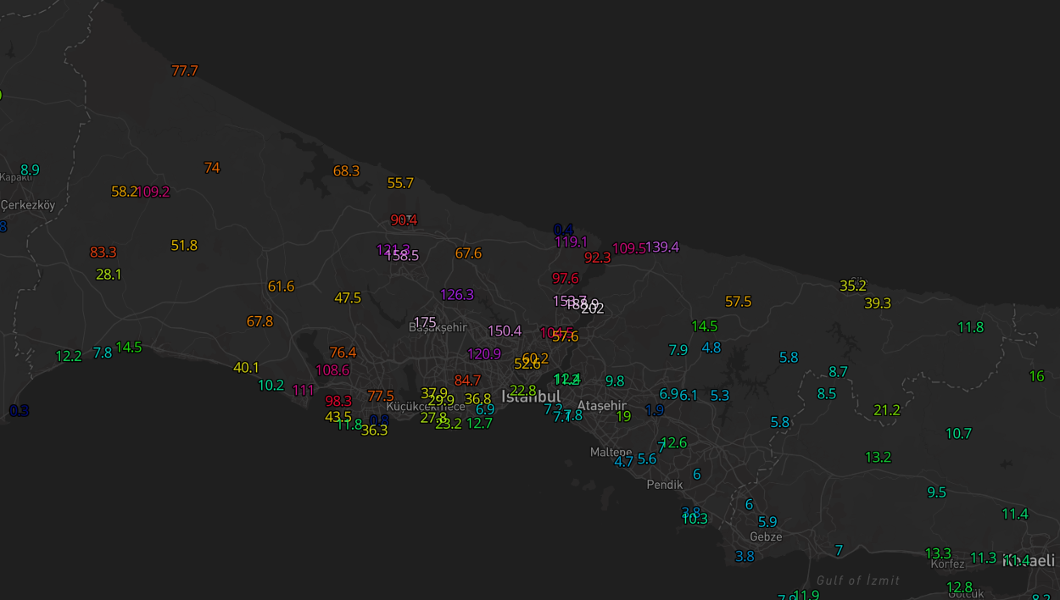This screenshot has height=600, width=1060.
Task: Click the green 16 value
Action: coord(1036,376)
